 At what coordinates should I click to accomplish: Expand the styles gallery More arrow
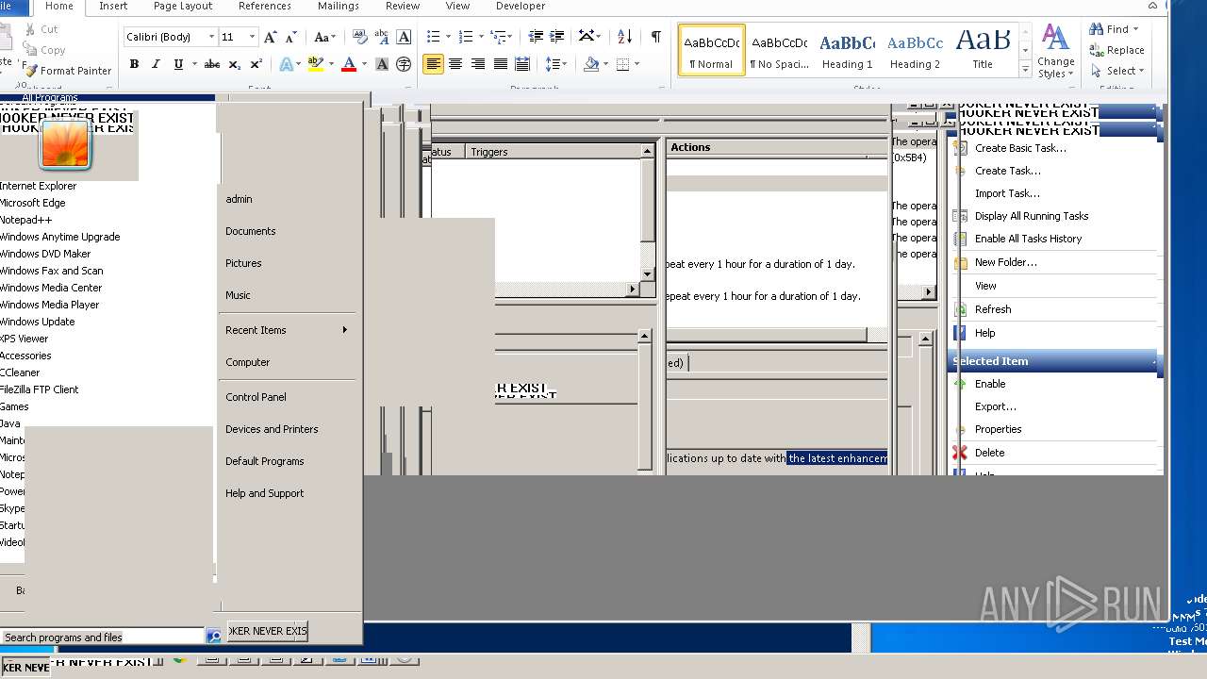pos(1025,70)
